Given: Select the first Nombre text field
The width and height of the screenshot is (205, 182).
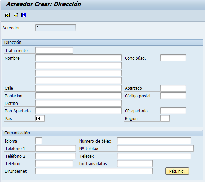Looking at the screenshot, I should 78,58.
